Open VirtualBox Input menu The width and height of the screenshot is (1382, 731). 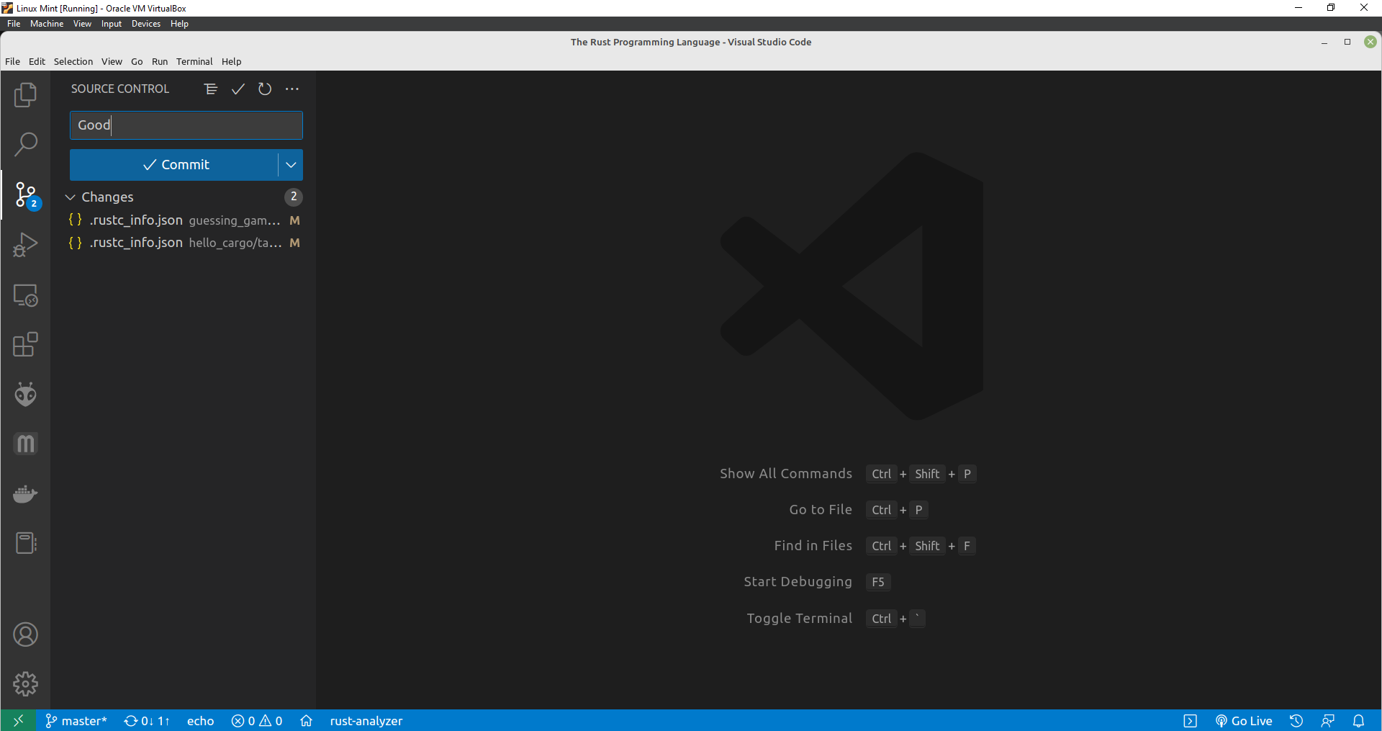(112, 24)
